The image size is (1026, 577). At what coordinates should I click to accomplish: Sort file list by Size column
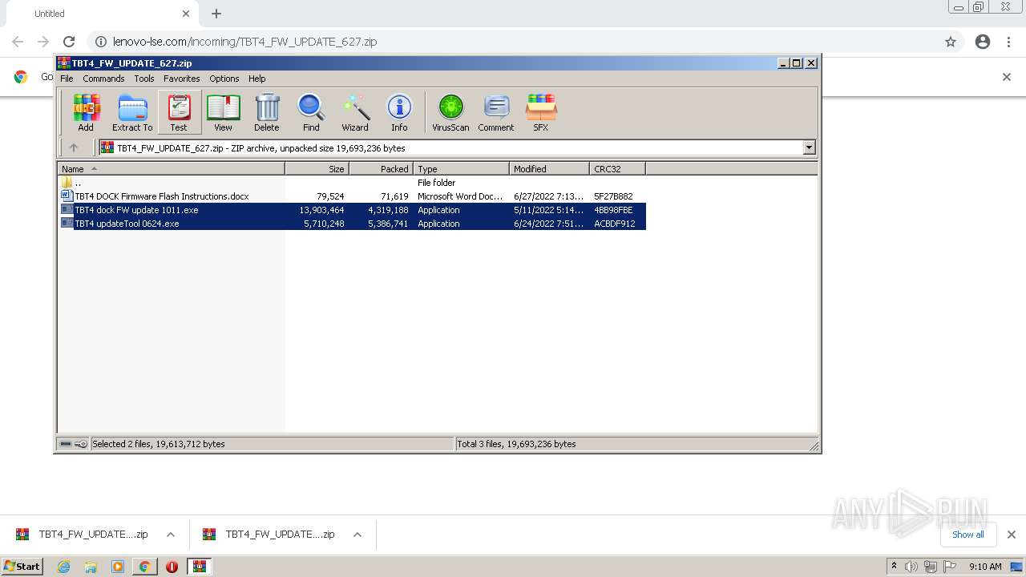[x=317, y=169]
